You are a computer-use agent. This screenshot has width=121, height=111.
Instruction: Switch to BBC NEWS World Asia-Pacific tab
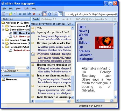click(93, 19)
